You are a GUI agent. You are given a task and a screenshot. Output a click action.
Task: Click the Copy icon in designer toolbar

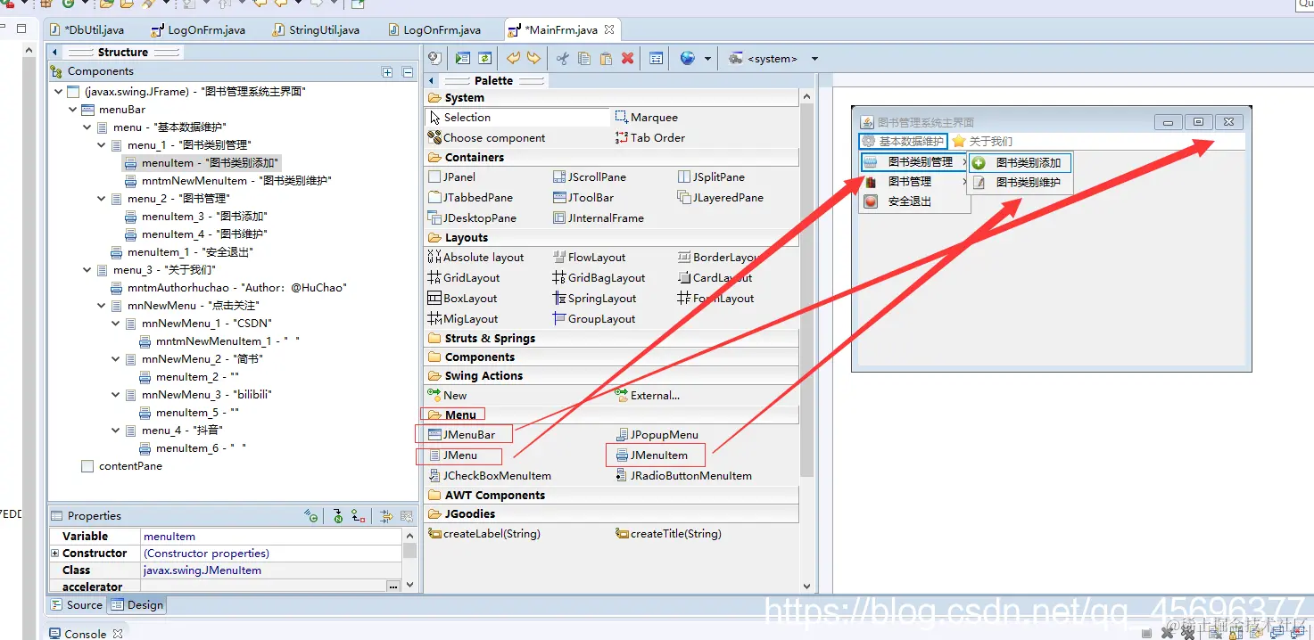tap(584, 59)
